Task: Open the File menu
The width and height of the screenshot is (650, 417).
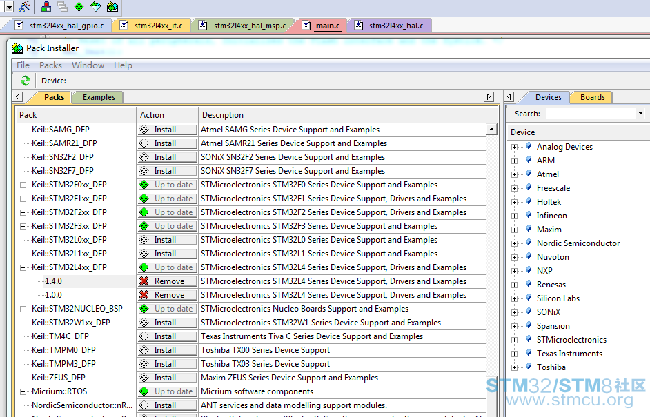Action: tap(23, 65)
